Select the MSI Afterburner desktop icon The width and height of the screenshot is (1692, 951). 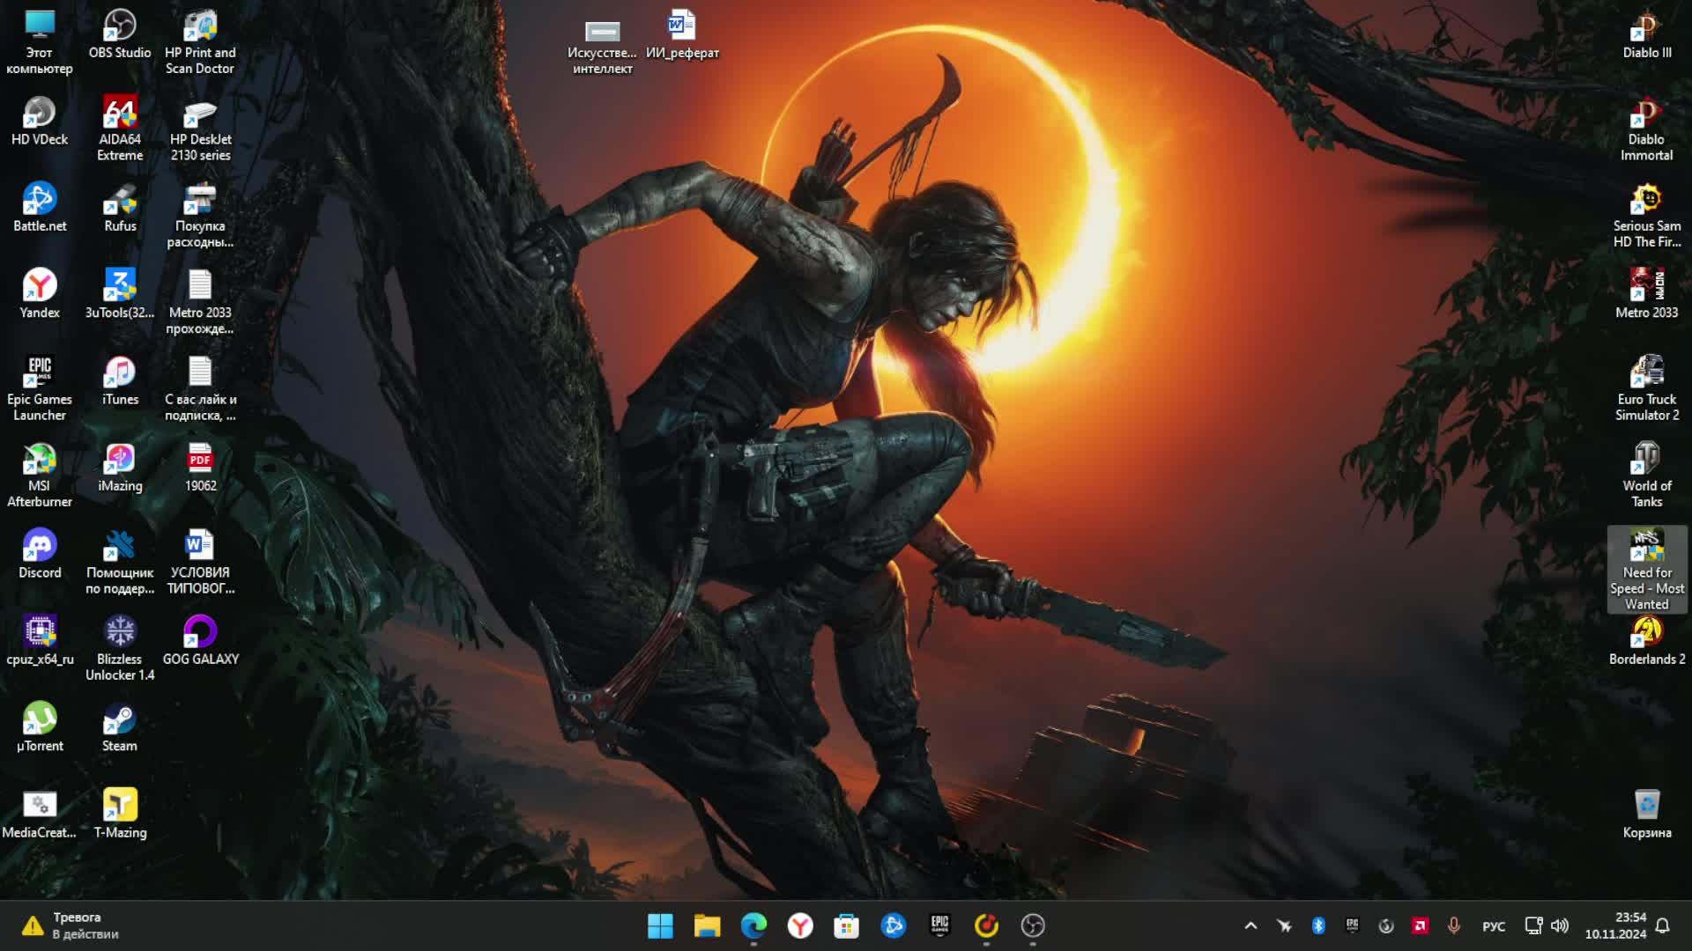point(39,475)
